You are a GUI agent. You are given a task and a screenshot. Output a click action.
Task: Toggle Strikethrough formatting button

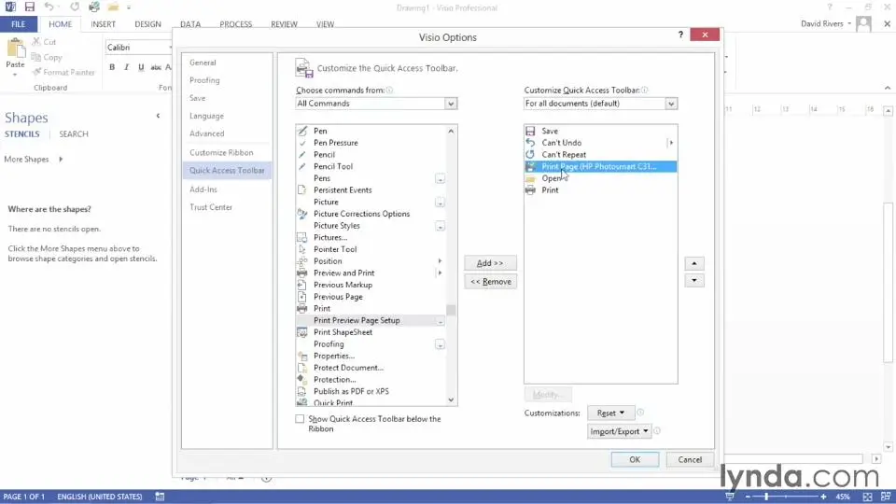156,67
